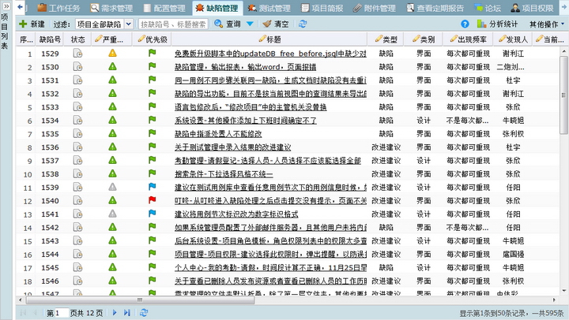The width and height of the screenshot is (569, 320).
Task: Click refresh icon in top toolbar
Action: coord(303,24)
